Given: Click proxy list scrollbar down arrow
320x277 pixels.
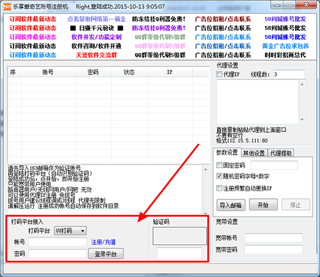Looking at the screenshot, I should 302,120.
